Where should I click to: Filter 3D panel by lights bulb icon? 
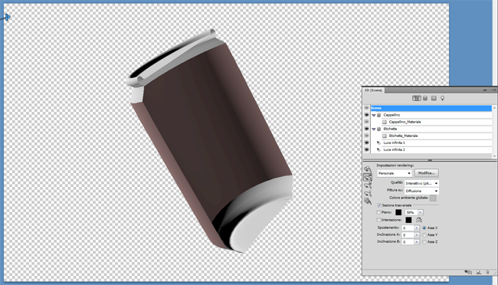point(442,99)
